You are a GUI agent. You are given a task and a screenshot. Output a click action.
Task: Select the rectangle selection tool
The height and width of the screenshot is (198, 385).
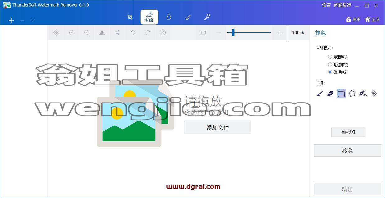pyautogui.click(x=341, y=93)
